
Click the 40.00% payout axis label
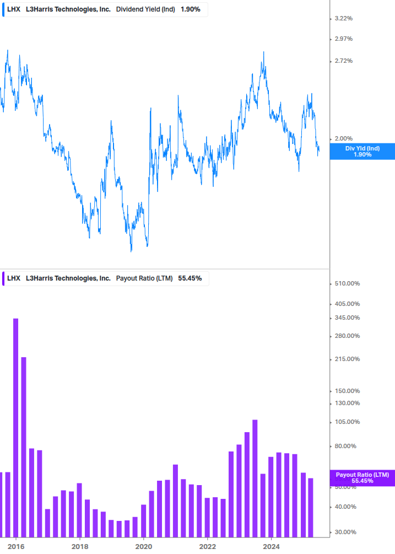pos(345,507)
